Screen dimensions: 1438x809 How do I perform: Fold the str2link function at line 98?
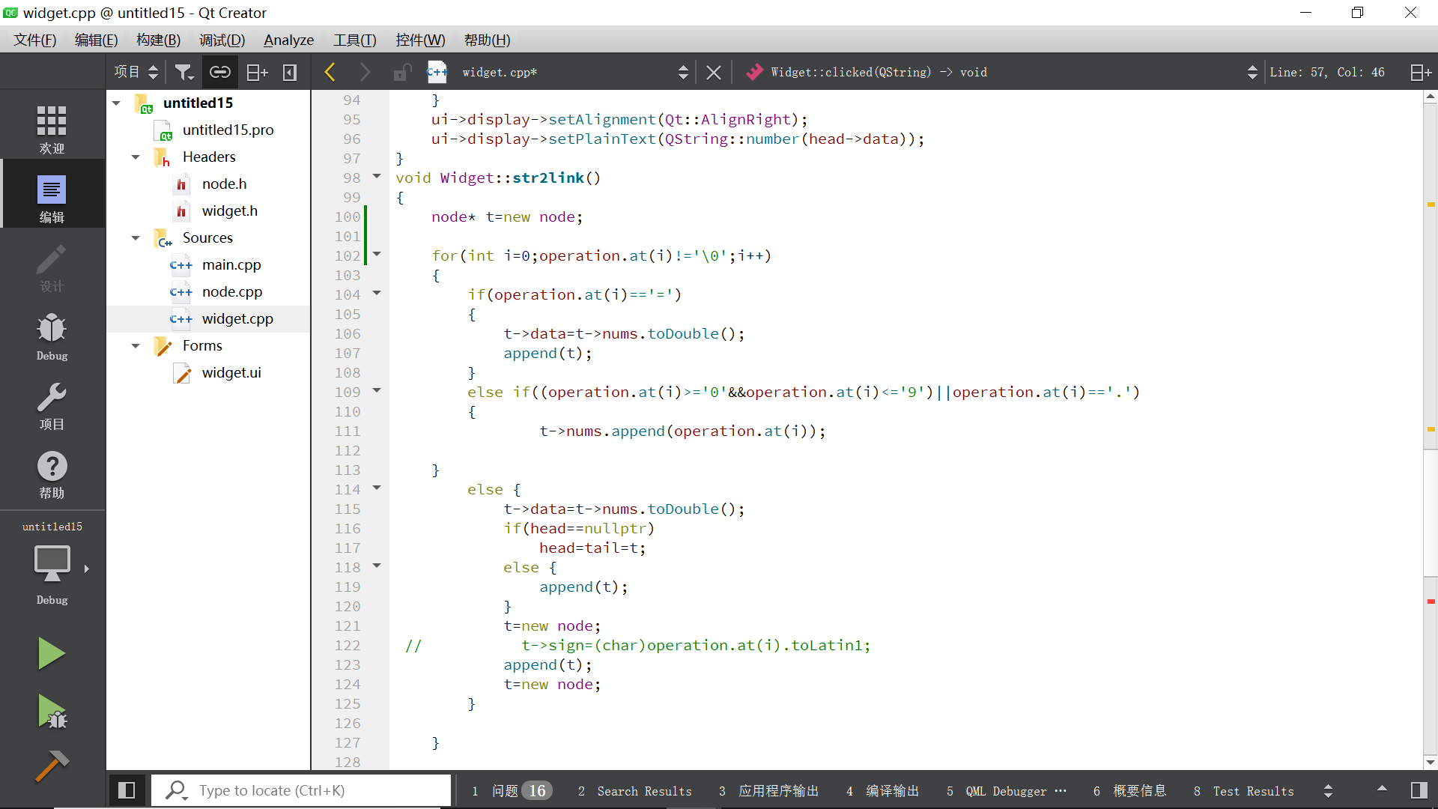tap(377, 177)
